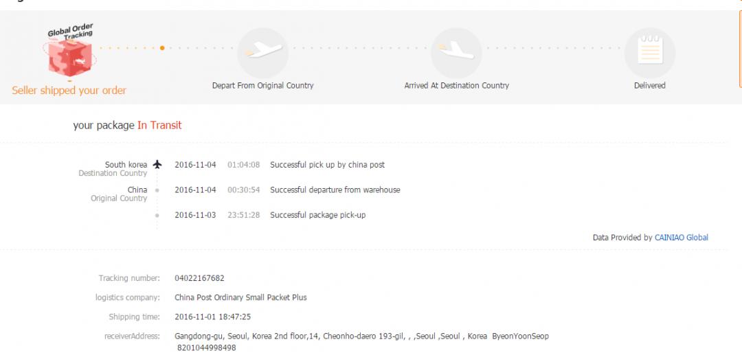
Task: Click the shipping time value 2016-11-01 18:47:25
Action: [x=212, y=317]
